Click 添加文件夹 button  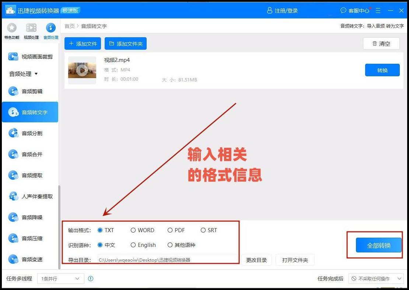tap(126, 43)
